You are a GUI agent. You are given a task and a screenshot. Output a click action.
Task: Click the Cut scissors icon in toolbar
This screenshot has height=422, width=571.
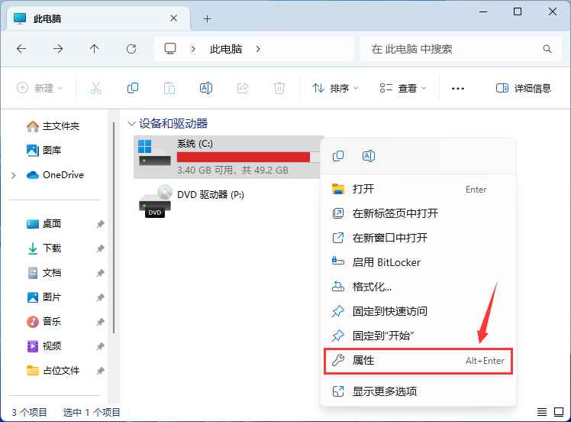96,88
